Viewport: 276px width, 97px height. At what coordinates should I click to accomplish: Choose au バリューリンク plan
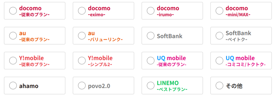point(82,36)
